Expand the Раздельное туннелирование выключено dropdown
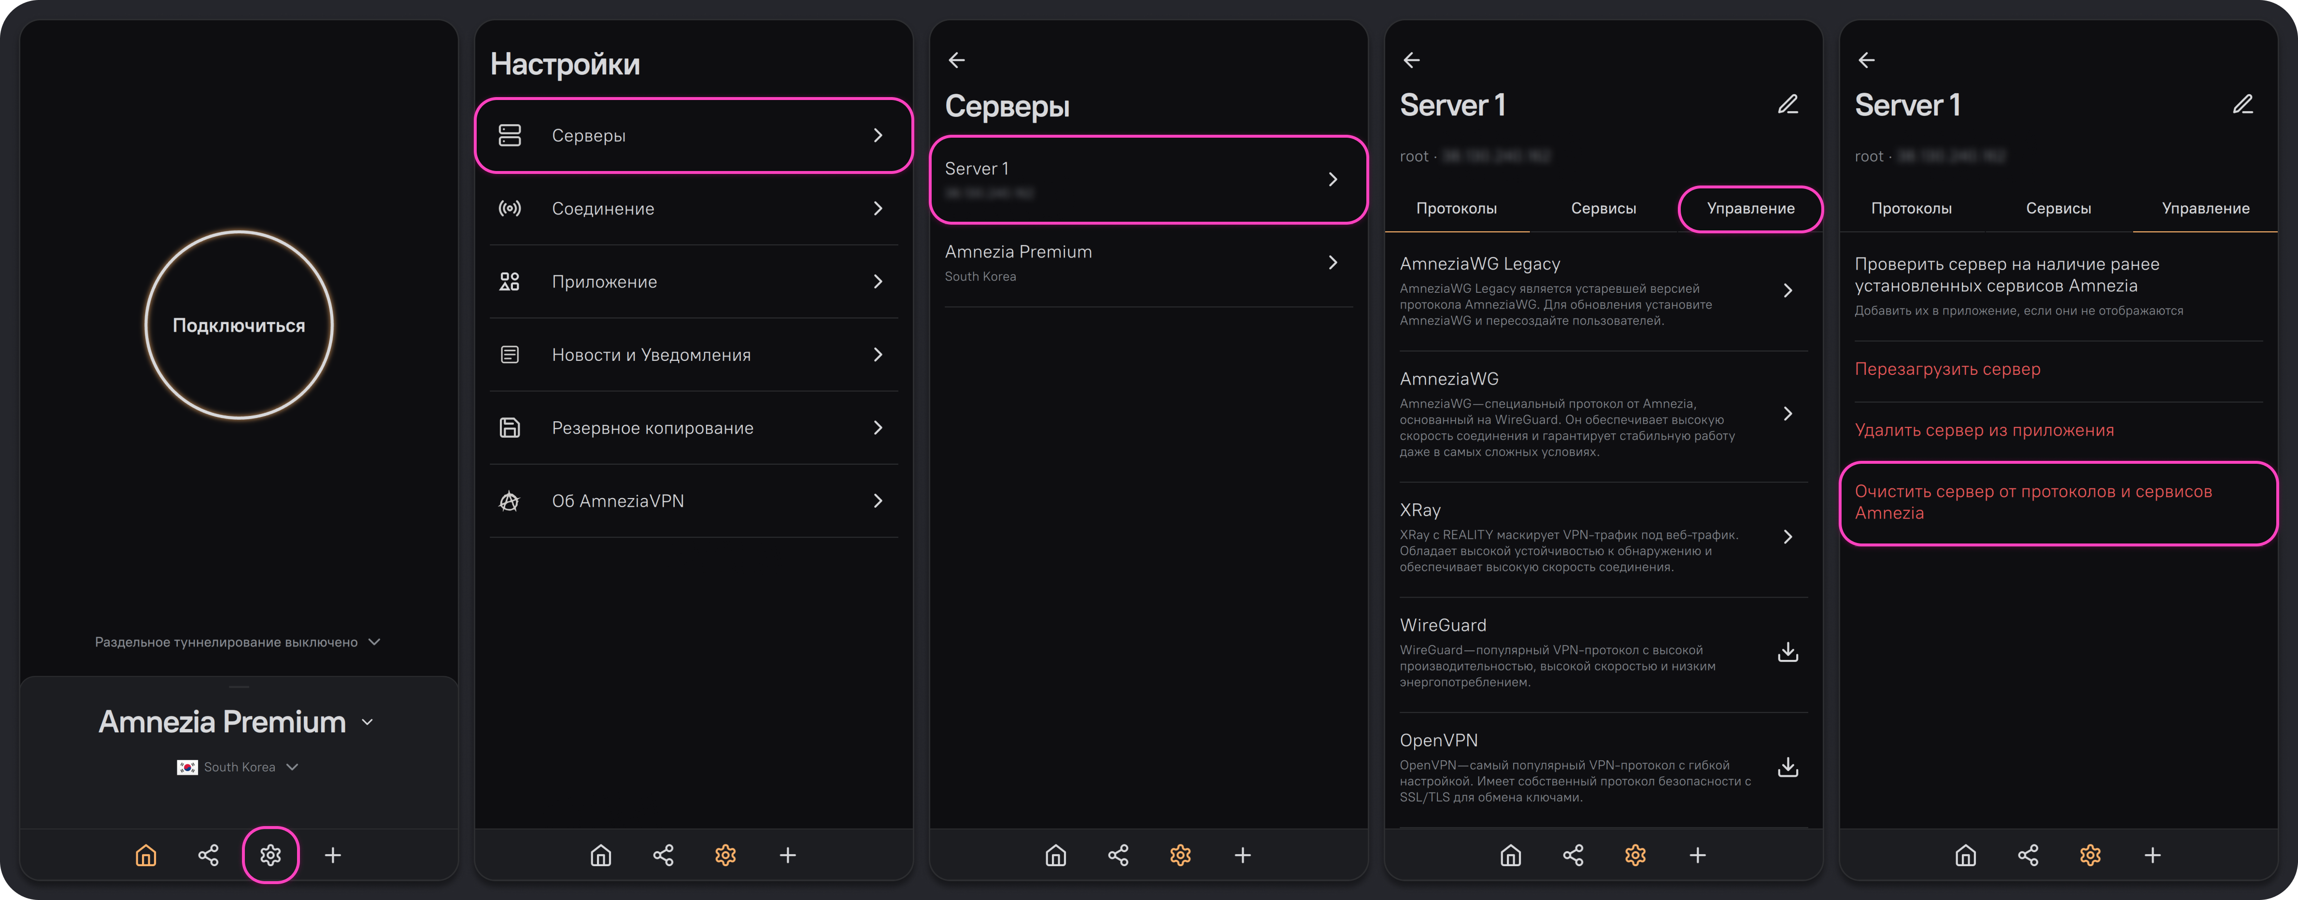 click(x=237, y=642)
